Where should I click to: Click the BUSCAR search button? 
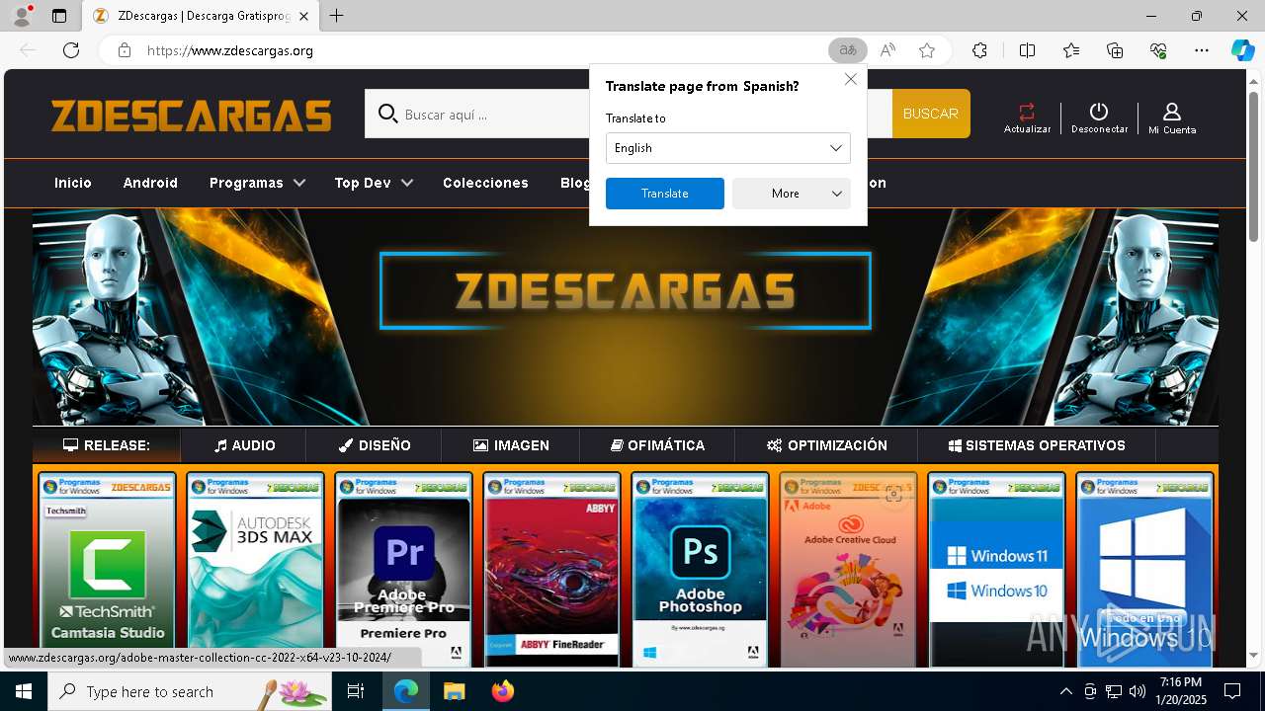tap(931, 114)
